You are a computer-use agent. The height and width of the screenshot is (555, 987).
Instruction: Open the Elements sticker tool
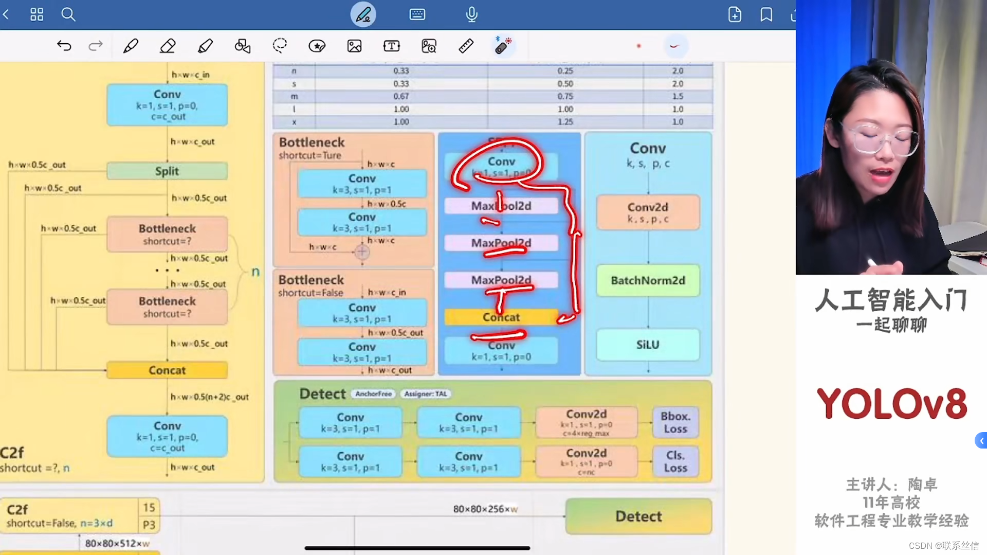click(317, 46)
